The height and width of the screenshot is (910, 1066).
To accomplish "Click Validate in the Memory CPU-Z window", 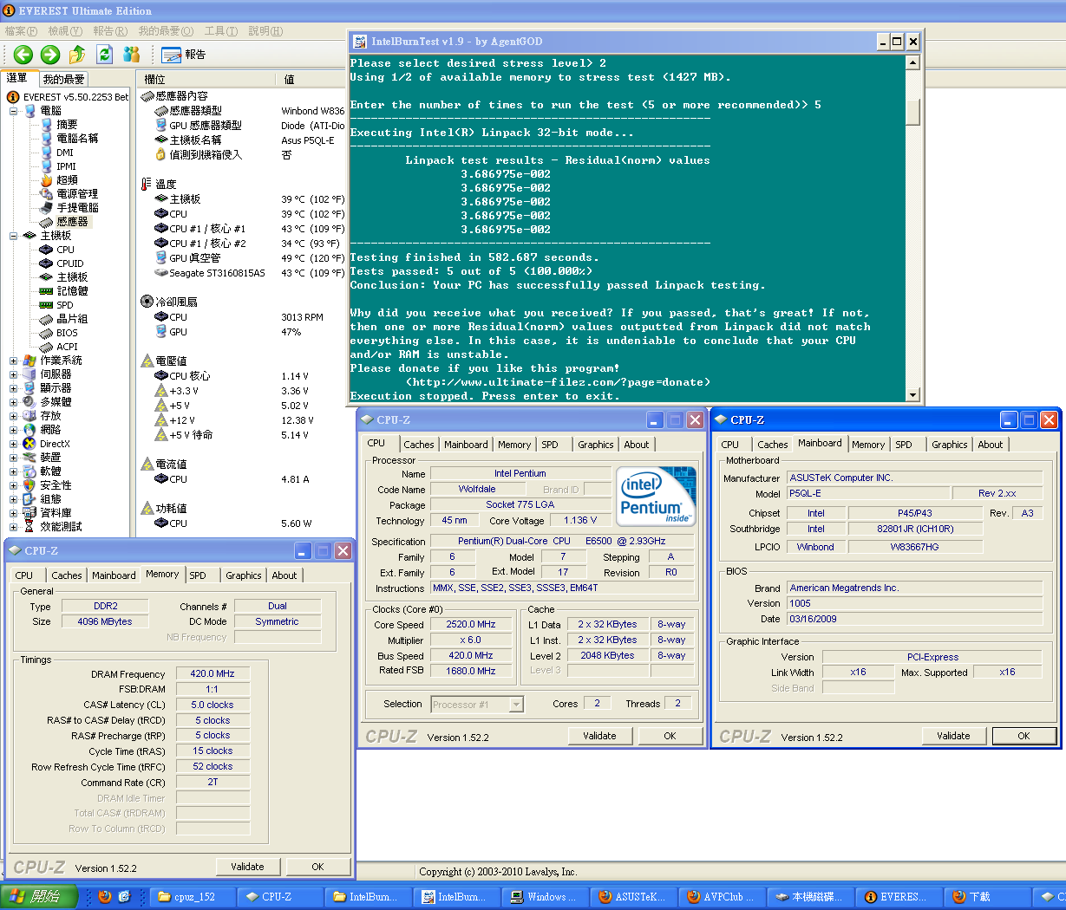I will pos(247,867).
